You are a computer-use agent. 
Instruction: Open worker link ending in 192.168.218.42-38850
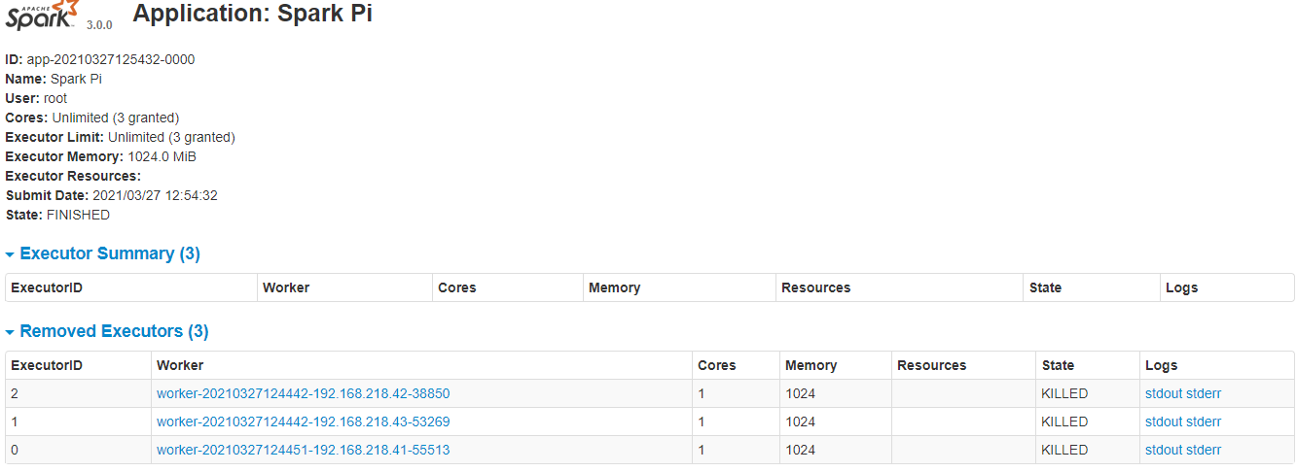point(303,393)
